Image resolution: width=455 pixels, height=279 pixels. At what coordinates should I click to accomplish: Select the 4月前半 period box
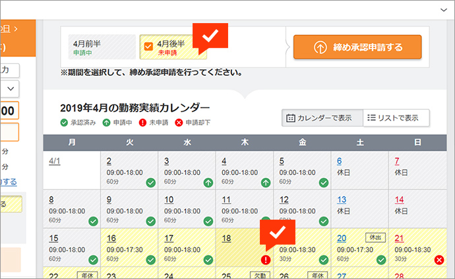[102, 47]
